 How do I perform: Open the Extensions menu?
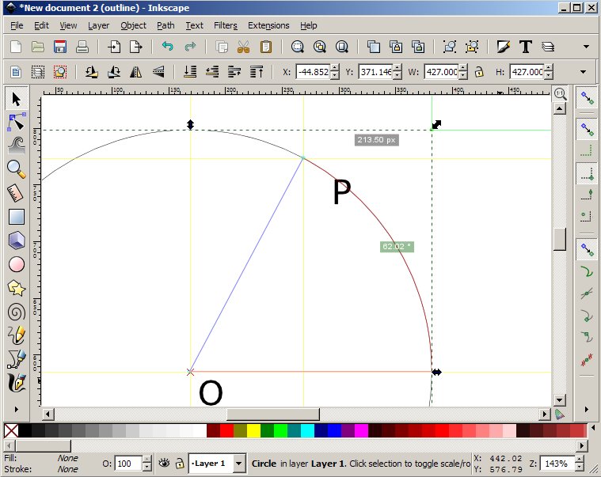point(268,25)
